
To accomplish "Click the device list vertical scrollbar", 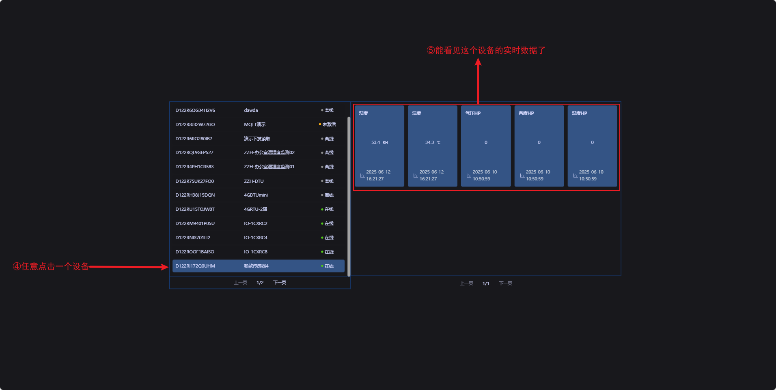I will click(x=349, y=195).
